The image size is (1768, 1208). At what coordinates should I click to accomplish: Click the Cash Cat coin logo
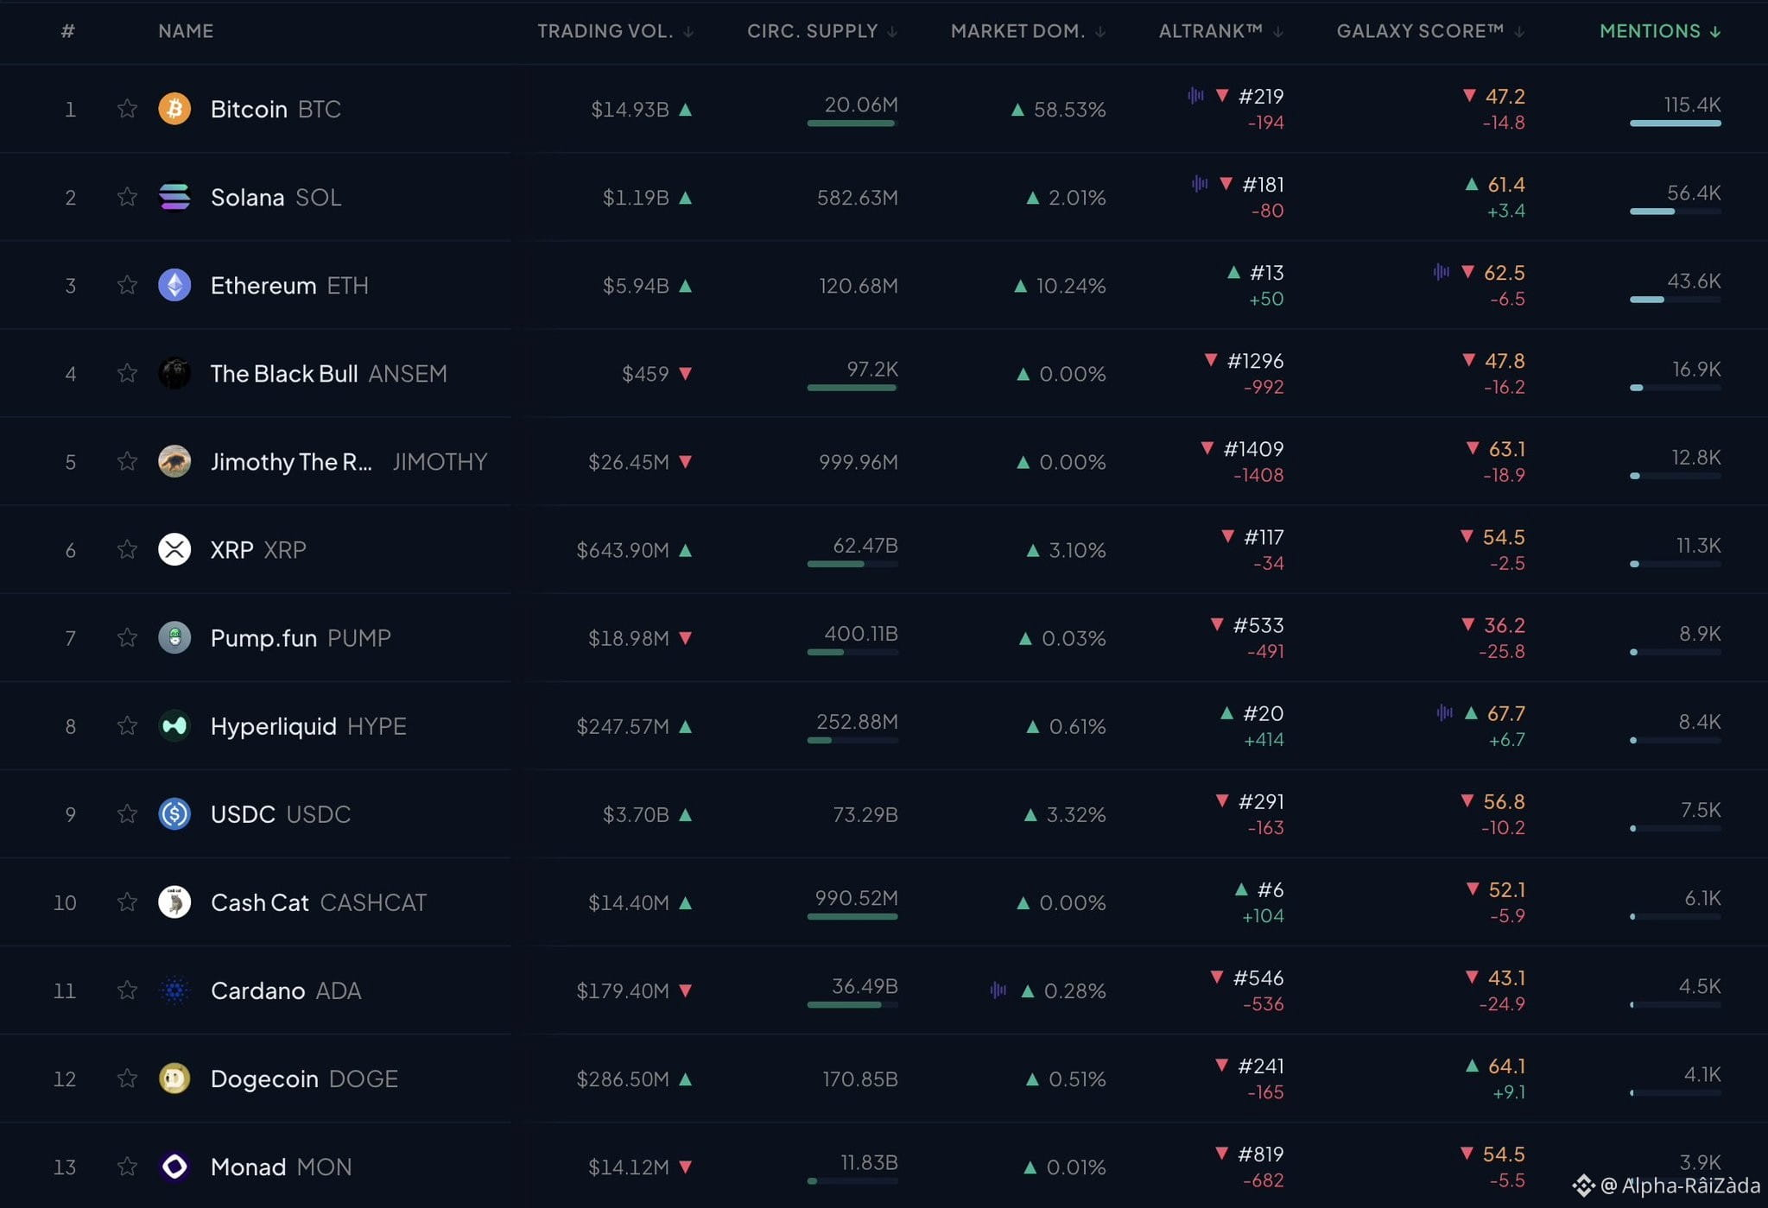click(174, 901)
